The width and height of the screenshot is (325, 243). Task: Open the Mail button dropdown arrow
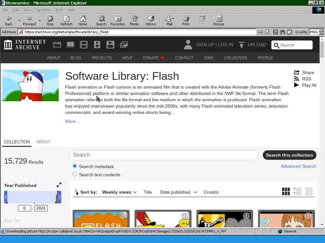(x=173, y=19)
